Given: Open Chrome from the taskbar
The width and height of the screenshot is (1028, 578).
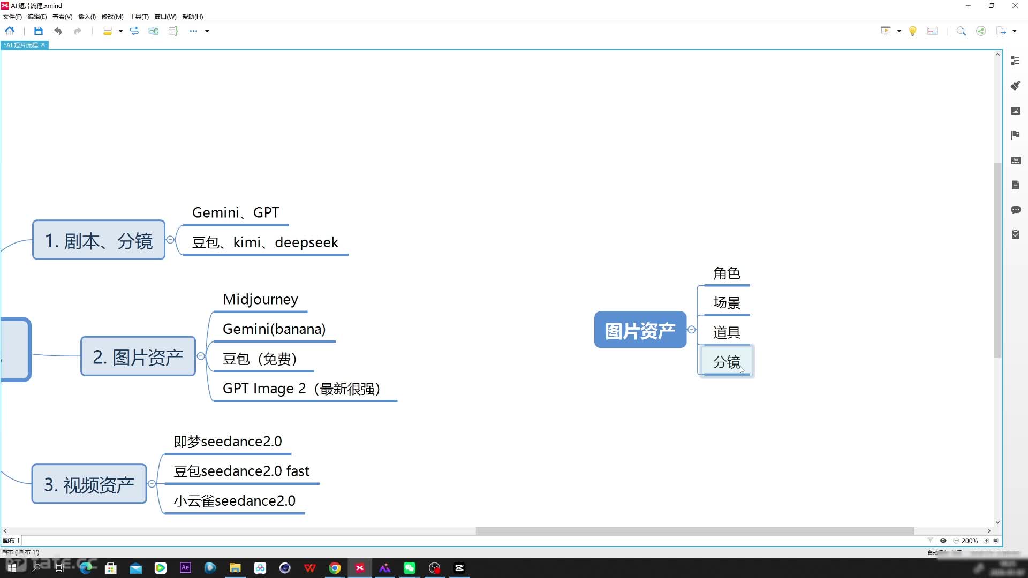Looking at the screenshot, I should click(x=335, y=568).
